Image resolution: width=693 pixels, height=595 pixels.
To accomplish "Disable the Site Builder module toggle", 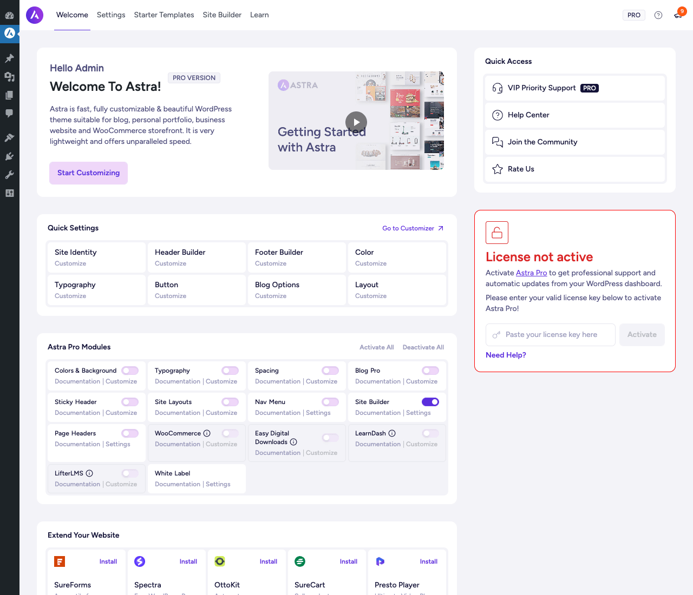I will 430,402.
